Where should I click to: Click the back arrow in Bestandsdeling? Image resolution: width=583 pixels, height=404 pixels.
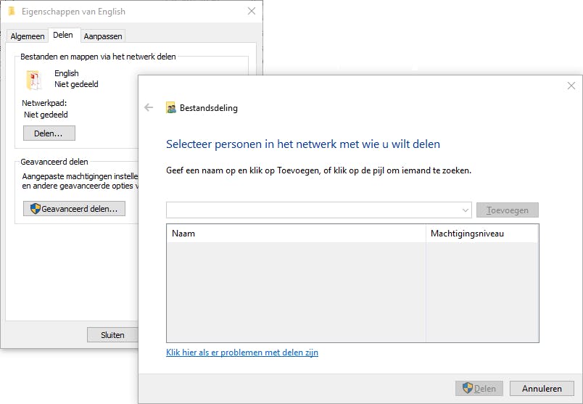tap(149, 107)
